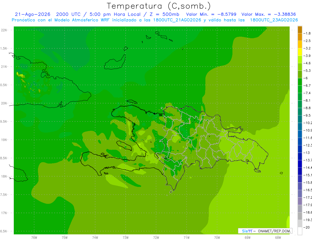Image resolution: width=312 pixels, height=241 pixels.
Task: Click the yellow legend swatch between -3.2 and -3.9
Action: click(300, 52)
